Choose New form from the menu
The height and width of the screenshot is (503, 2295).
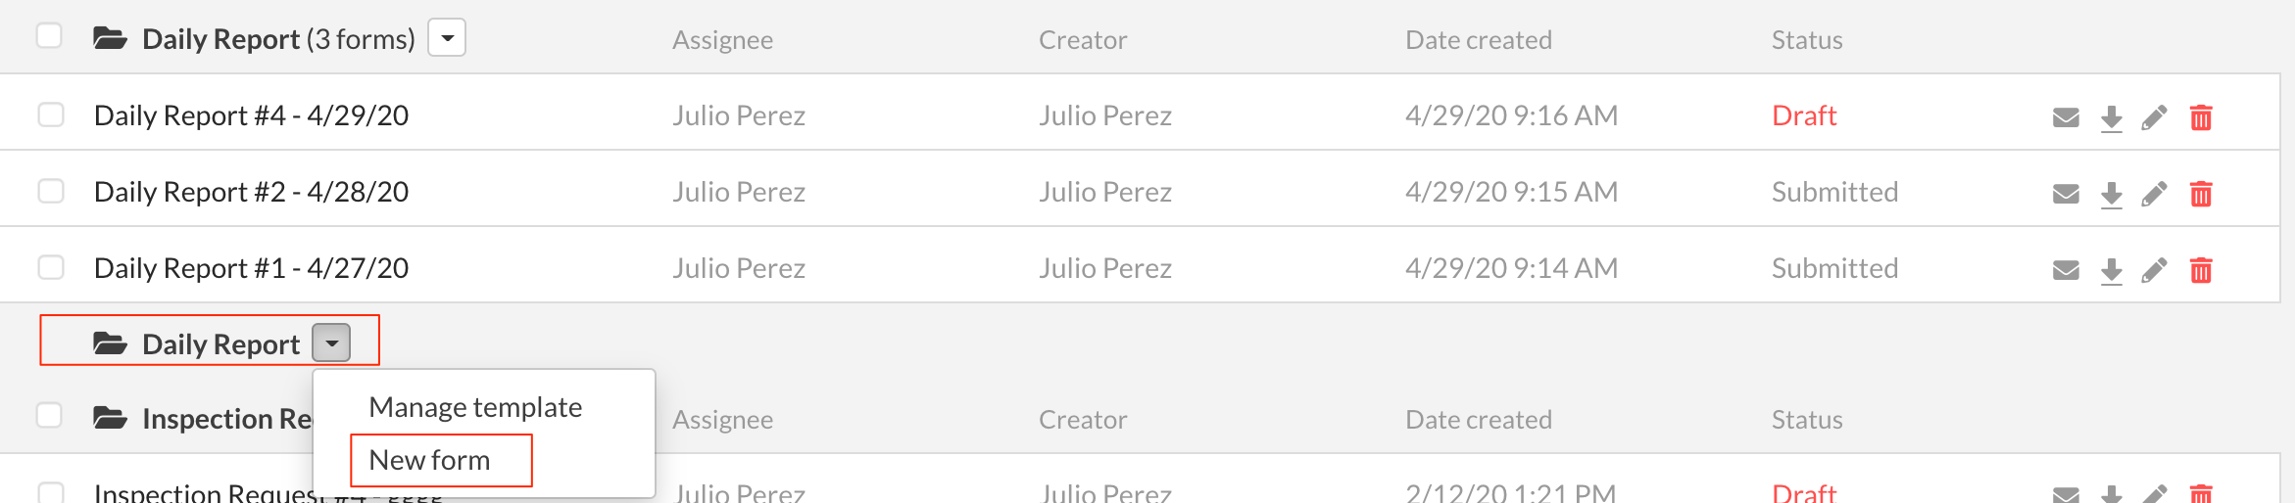(429, 460)
